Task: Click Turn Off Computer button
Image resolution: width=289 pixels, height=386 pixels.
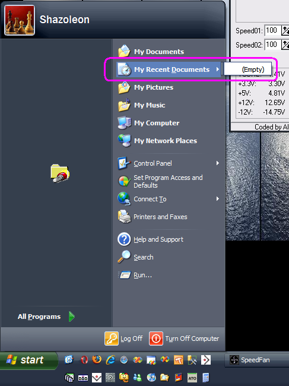Action: pyautogui.click(x=184, y=338)
